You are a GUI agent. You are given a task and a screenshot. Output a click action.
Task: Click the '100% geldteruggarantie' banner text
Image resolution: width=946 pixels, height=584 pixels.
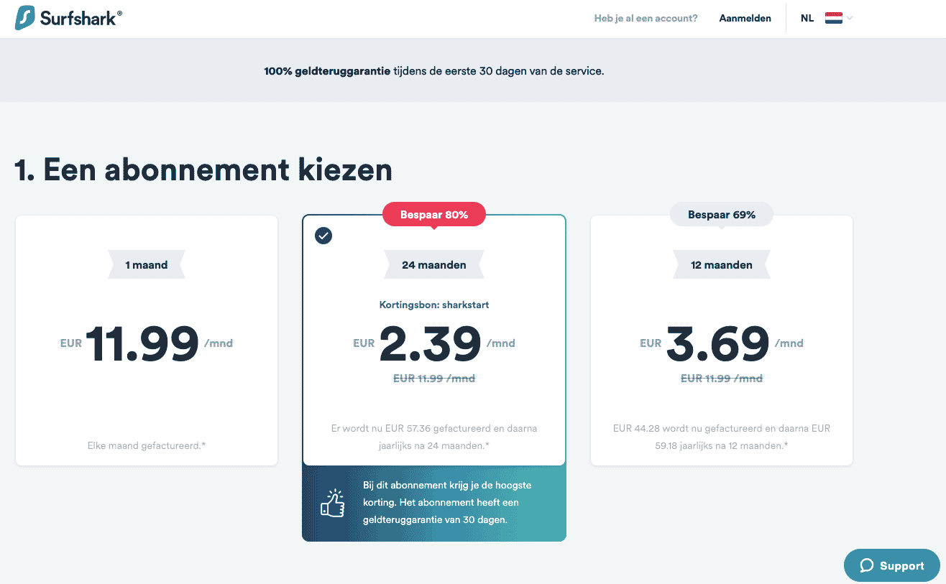pos(327,71)
